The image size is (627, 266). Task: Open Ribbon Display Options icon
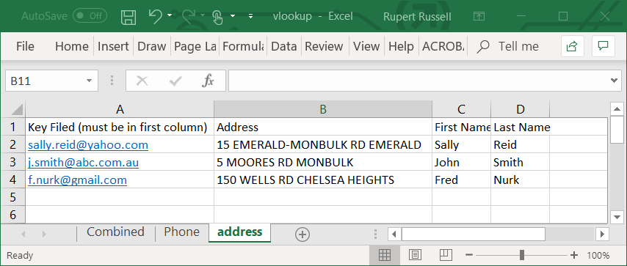(x=479, y=16)
